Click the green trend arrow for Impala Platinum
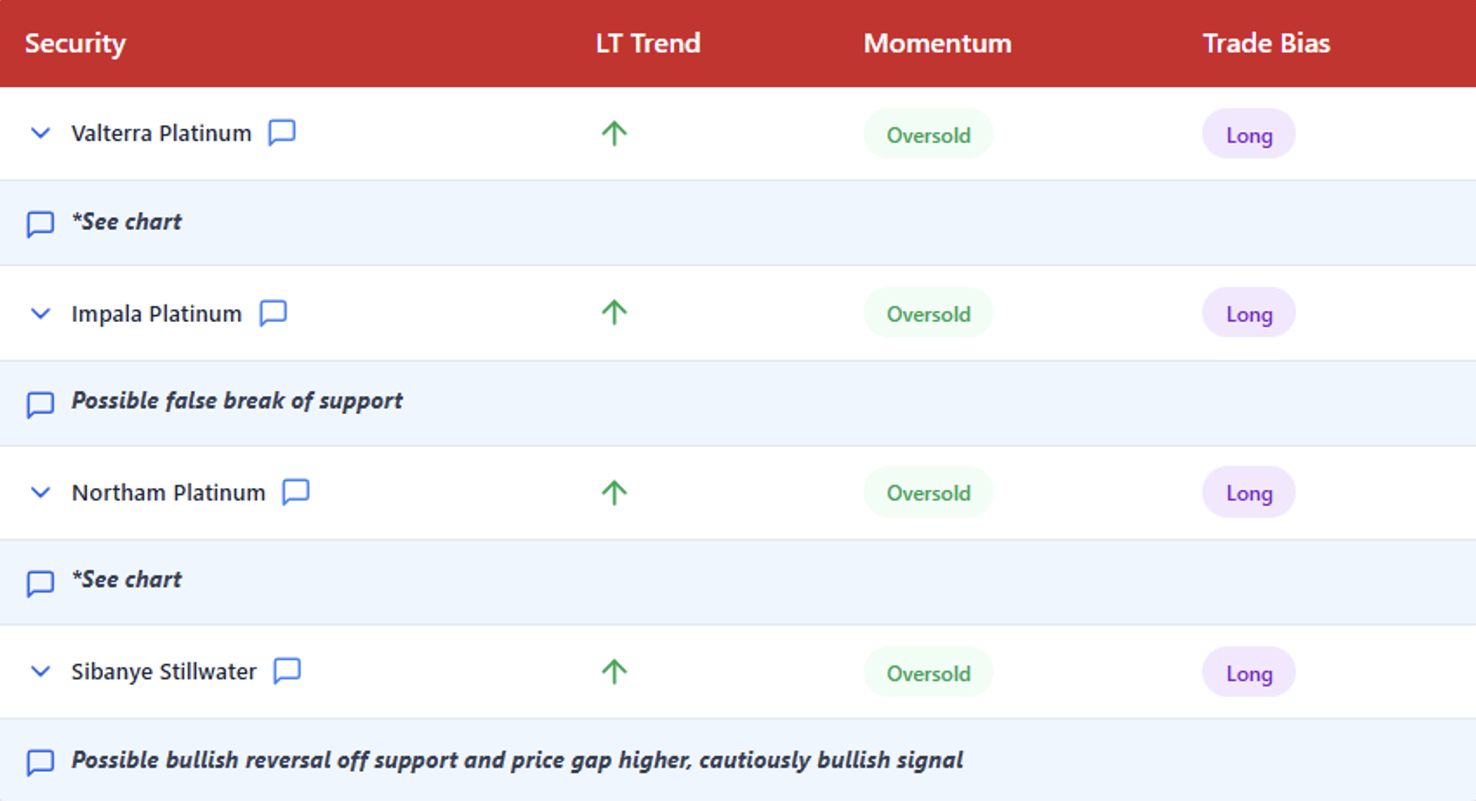This screenshot has width=1476, height=801. tap(614, 313)
